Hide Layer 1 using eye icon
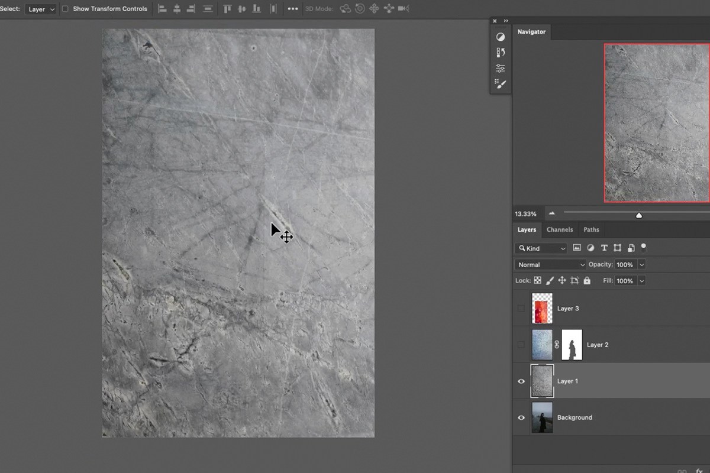The image size is (710, 473). click(521, 381)
